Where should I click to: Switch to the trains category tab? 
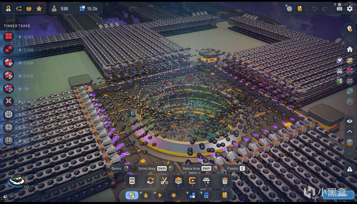pyautogui.click(x=206, y=195)
